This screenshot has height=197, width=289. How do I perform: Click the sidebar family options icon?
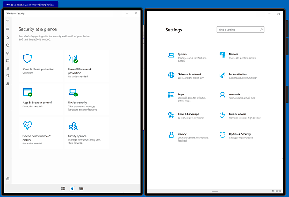coord(7,84)
